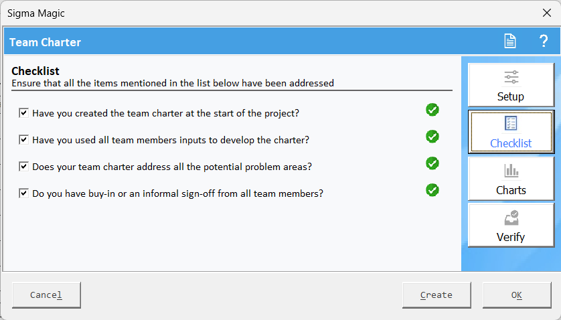Go to the Verify section
Image resolution: width=561 pixels, height=320 pixels.
pos(511,226)
